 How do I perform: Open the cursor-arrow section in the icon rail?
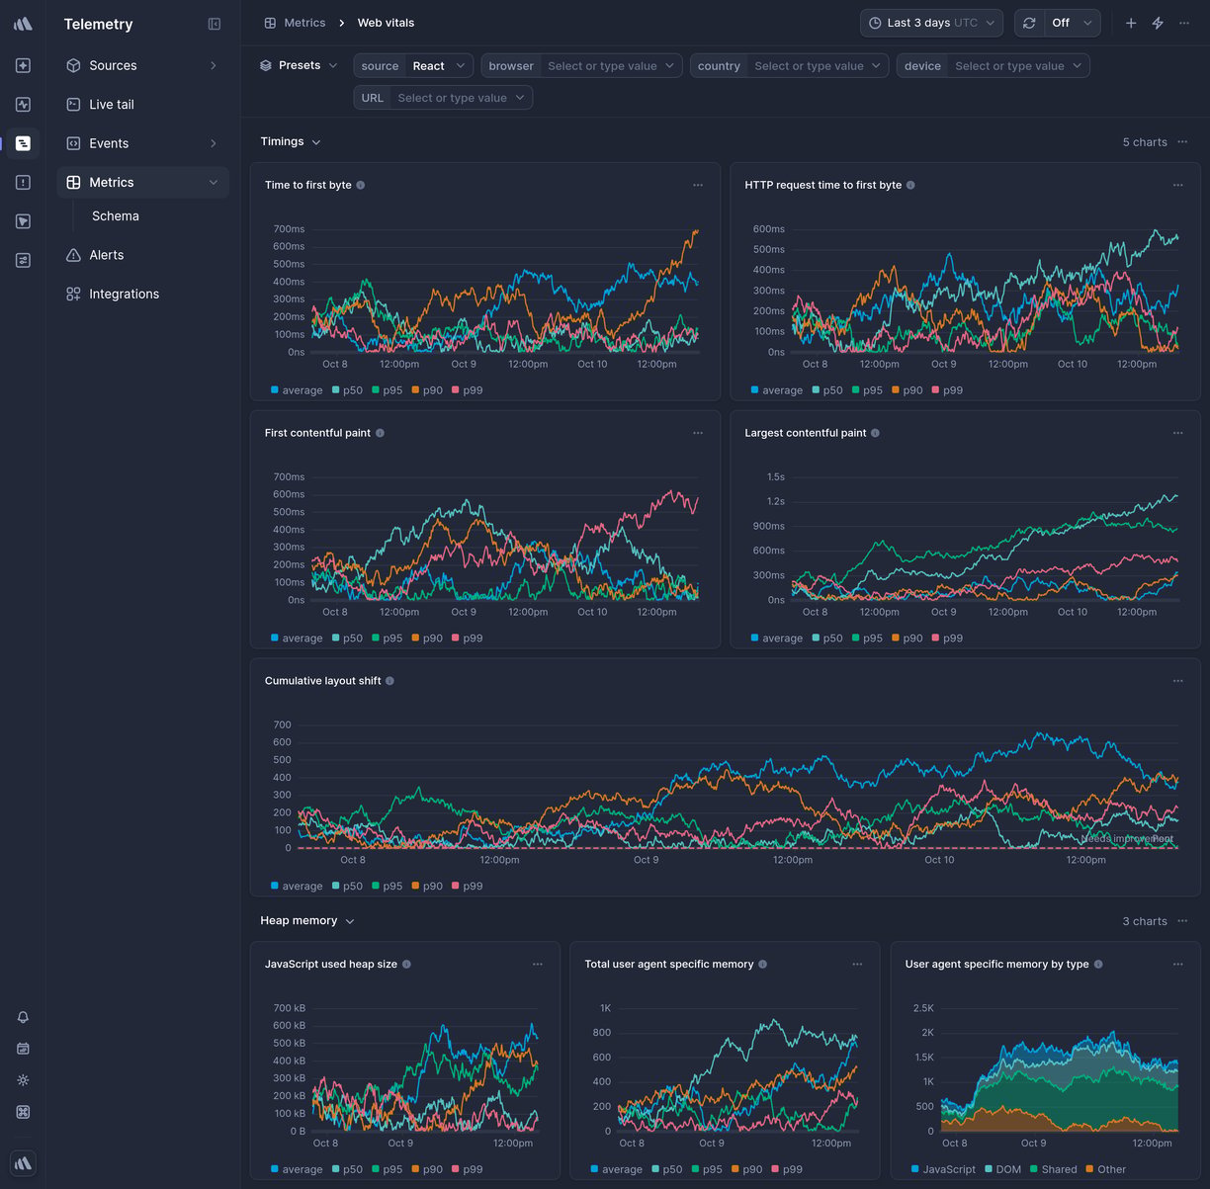click(23, 221)
